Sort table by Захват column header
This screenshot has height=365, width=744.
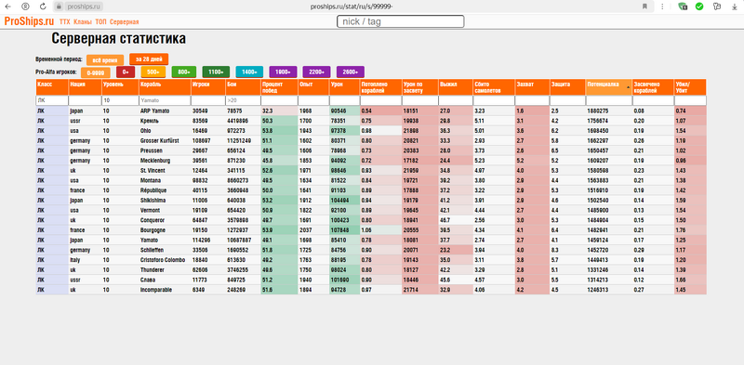coord(532,87)
